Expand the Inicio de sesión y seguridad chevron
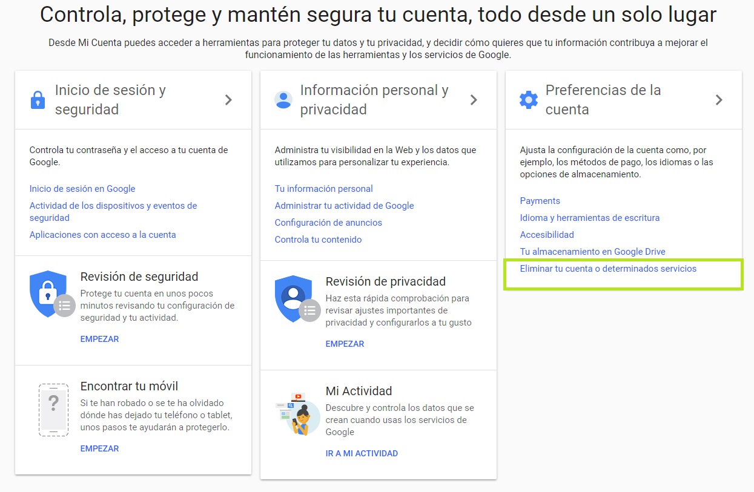Viewport: 754px width, 492px height. (x=229, y=100)
